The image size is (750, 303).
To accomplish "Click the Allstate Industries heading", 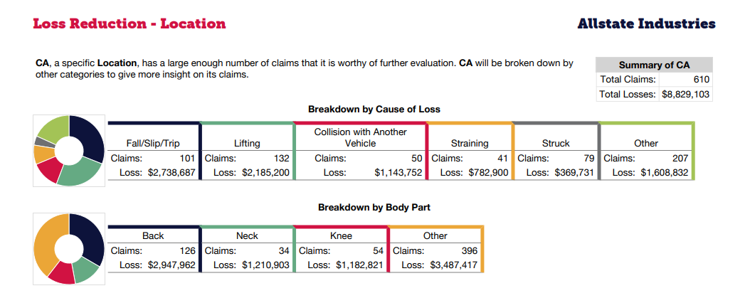I will click(646, 23).
